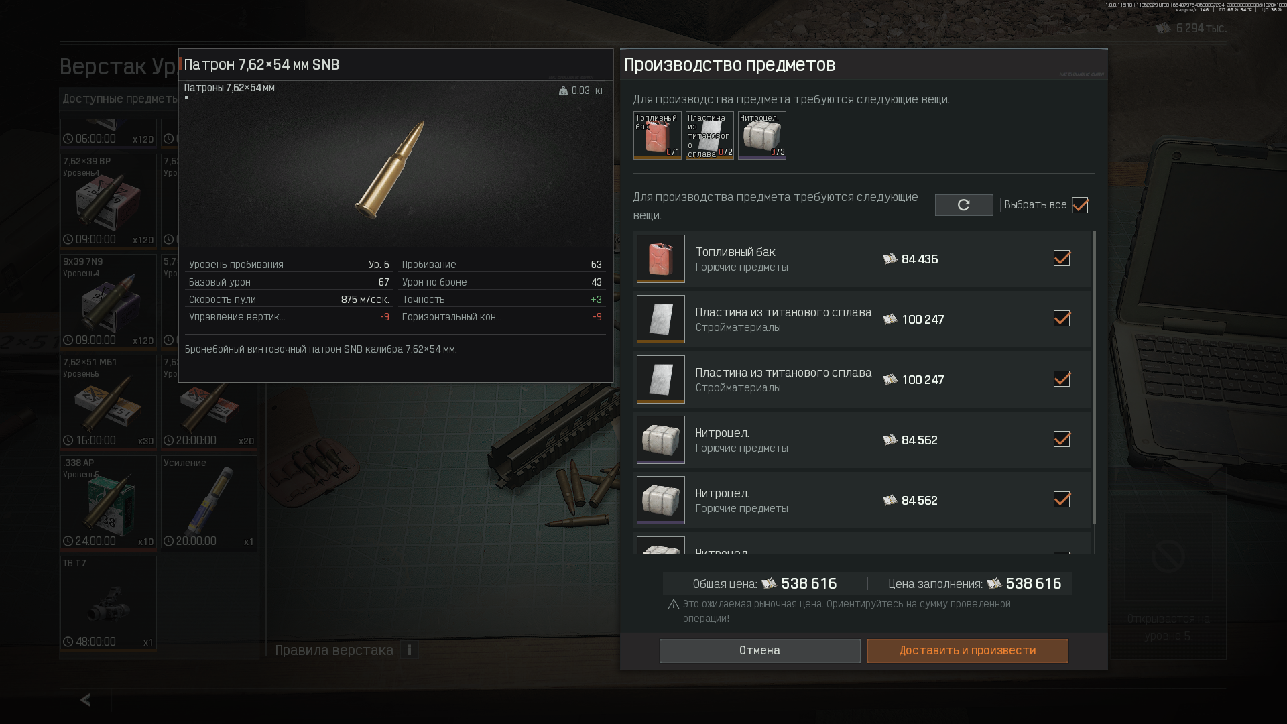Uncheck the first titanium plate checkbox
The image size is (1287, 724).
pos(1062,318)
